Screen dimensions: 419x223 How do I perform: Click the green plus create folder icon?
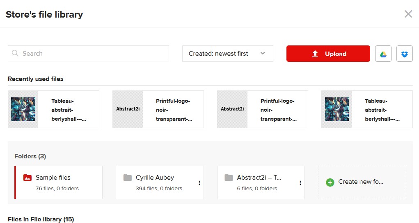pyautogui.click(x=330, y=182)
